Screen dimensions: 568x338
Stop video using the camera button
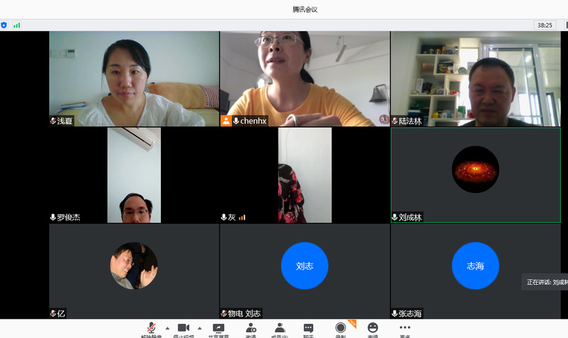pyautogui.click(x=183, y=328)
